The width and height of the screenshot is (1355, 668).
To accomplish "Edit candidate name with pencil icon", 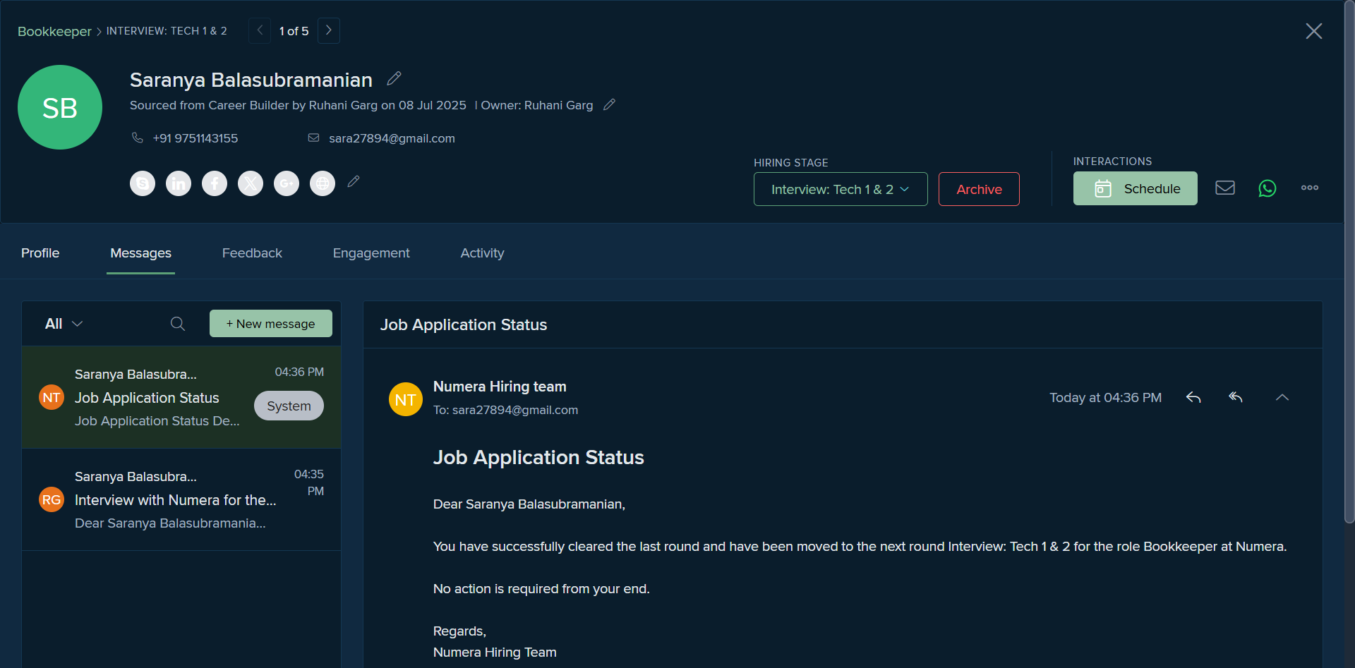I will point(395,78).
